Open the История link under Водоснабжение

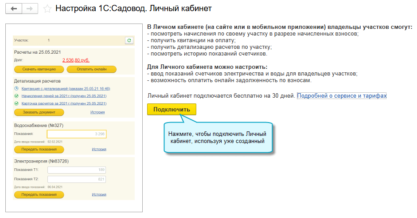pyautogui.click(x=99, y=149)
